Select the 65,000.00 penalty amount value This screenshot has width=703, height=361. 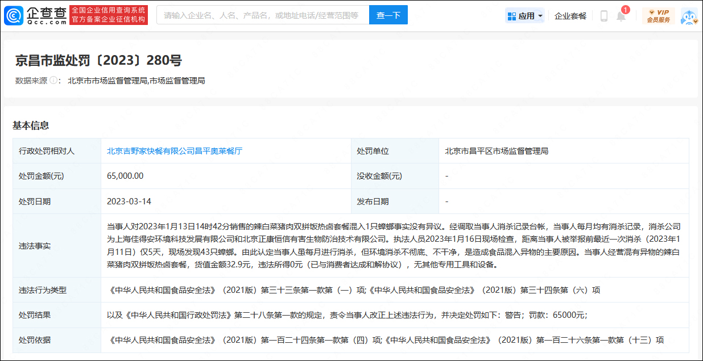point(125,176)
